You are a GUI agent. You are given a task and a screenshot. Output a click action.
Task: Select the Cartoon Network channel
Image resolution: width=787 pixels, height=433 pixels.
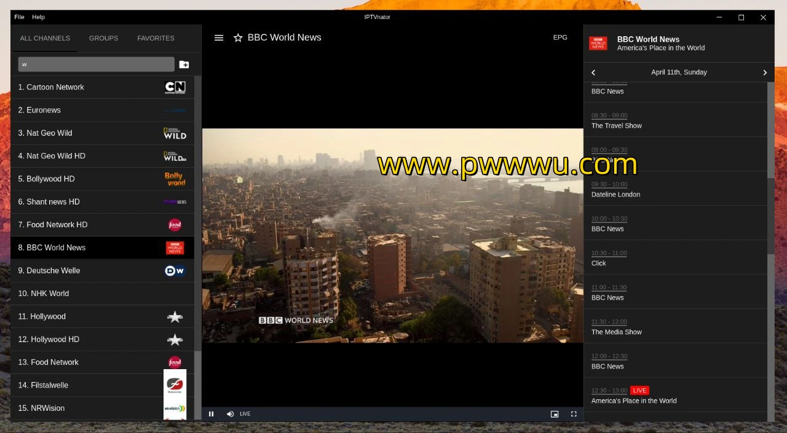[102, 87]
